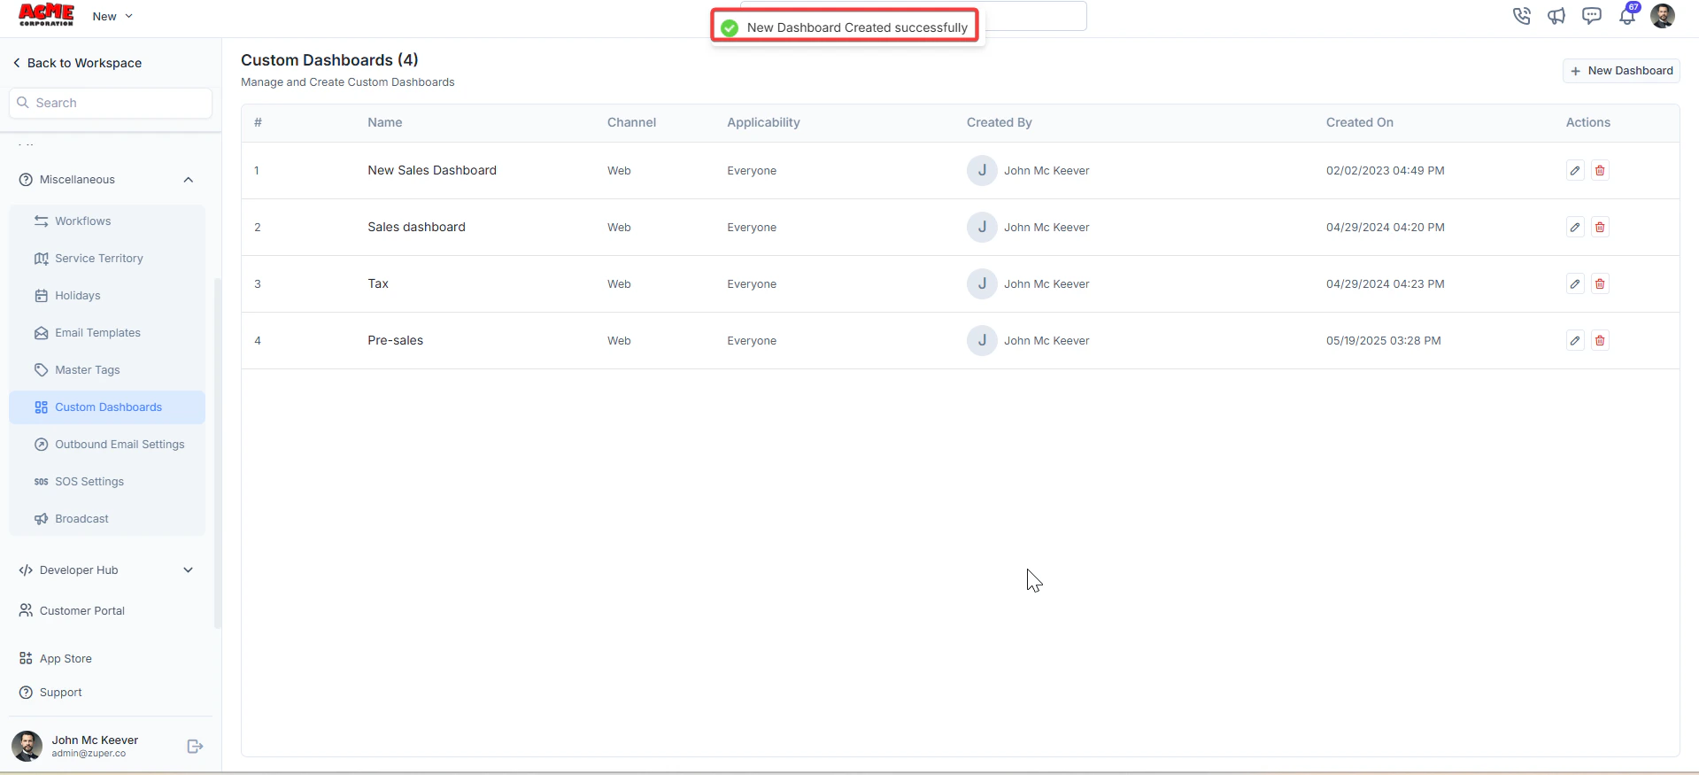1699x775 pixels.
Task: Delete the Sales dashboard row
Action: pos(1600,227)
